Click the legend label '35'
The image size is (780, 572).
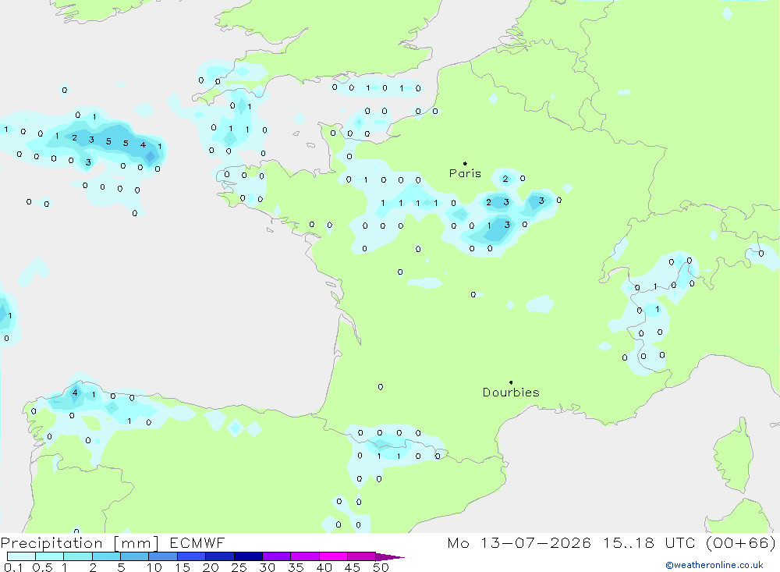[296, 567]
